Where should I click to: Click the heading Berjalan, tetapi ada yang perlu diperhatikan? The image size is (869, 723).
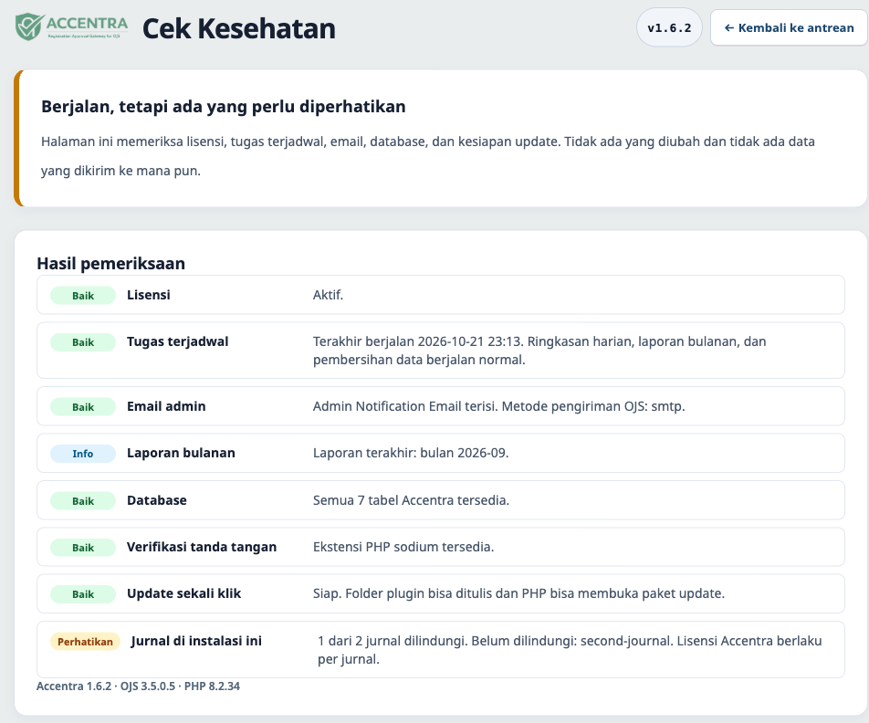coord(224,107)
